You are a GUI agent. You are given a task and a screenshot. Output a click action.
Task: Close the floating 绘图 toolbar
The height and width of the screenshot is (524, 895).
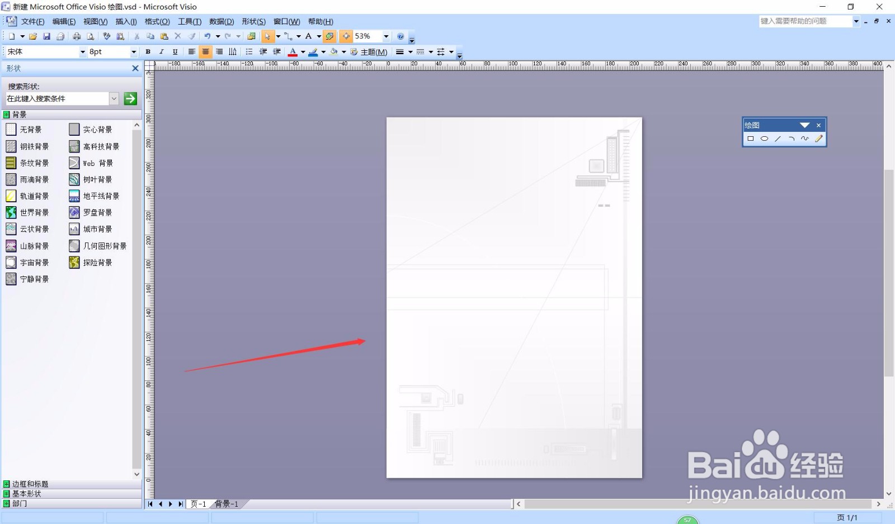pyautogui.click(x=818, y=125)
